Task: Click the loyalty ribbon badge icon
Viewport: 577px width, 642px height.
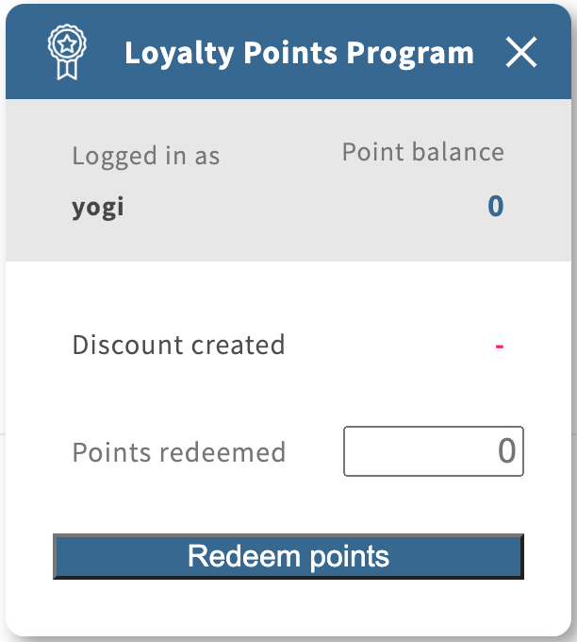Action: click(x=67, y=53)
